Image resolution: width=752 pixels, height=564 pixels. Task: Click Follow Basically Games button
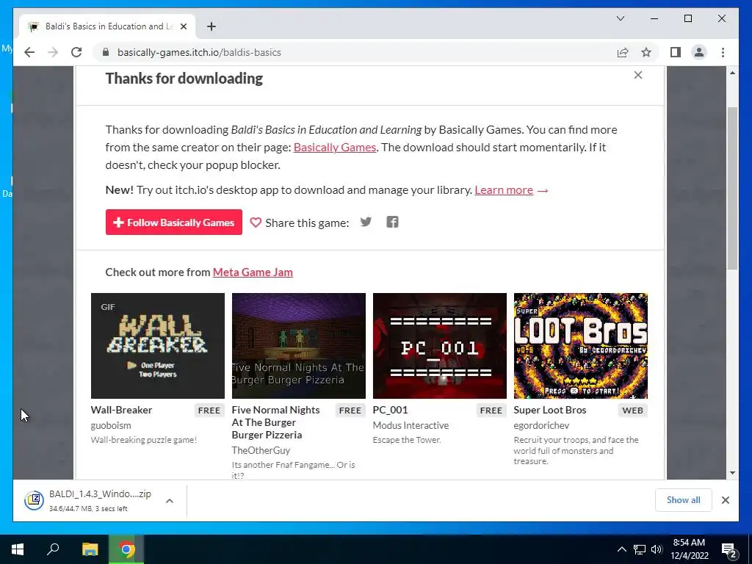(x=173, y=222)
